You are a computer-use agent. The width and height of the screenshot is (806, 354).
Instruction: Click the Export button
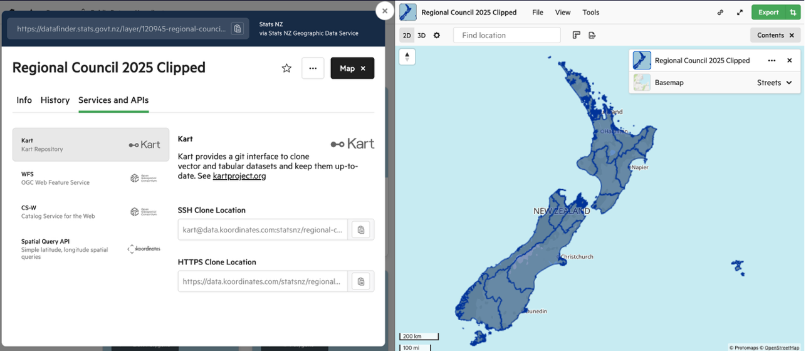(768, 13)
